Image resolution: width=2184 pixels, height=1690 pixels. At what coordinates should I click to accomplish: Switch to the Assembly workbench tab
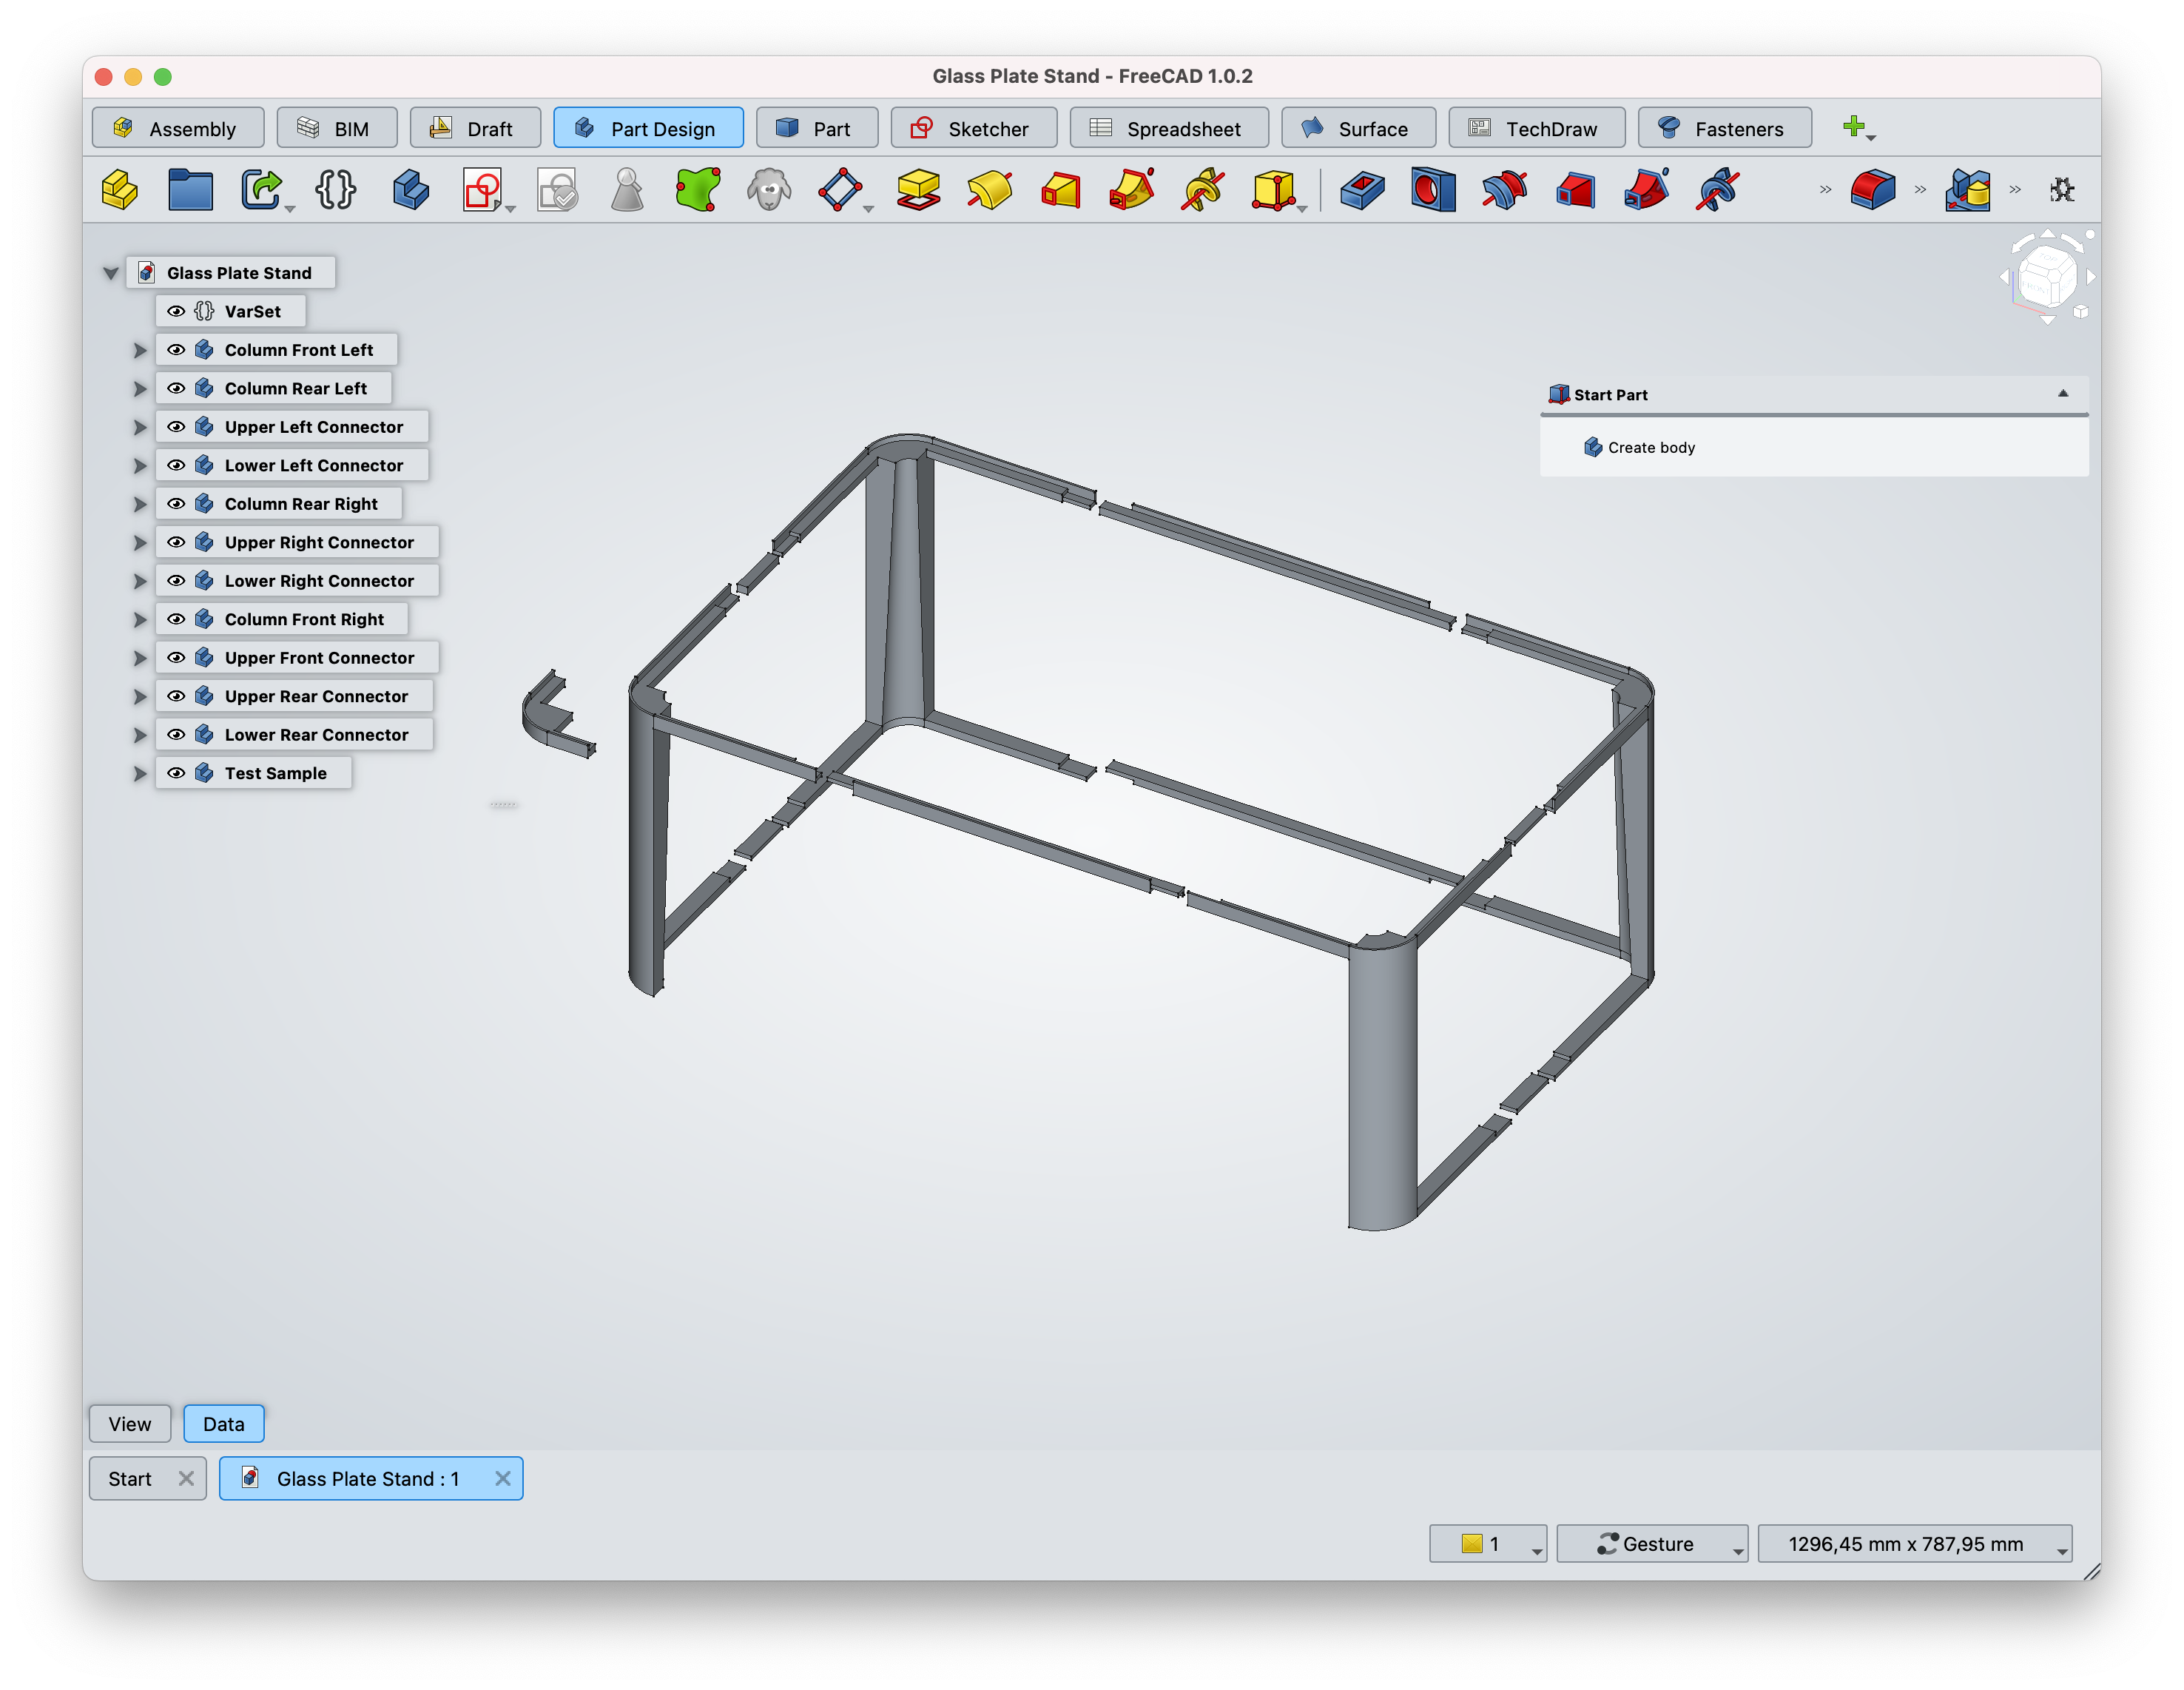tap(178, 128)
